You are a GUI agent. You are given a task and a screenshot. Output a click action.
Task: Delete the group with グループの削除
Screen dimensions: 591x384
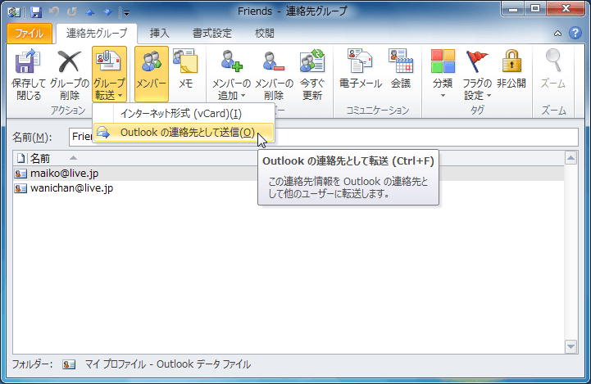point(70,75)
